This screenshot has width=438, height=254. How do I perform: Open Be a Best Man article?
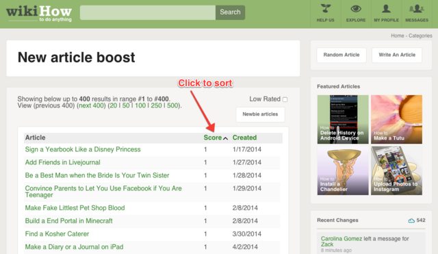(97, 175)
